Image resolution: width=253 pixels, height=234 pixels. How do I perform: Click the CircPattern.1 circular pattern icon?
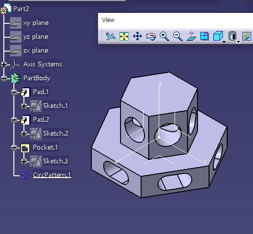click(26, 175)
